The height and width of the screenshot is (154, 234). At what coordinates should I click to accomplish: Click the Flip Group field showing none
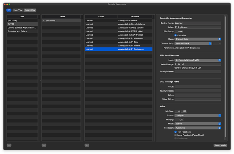(179, 31)
